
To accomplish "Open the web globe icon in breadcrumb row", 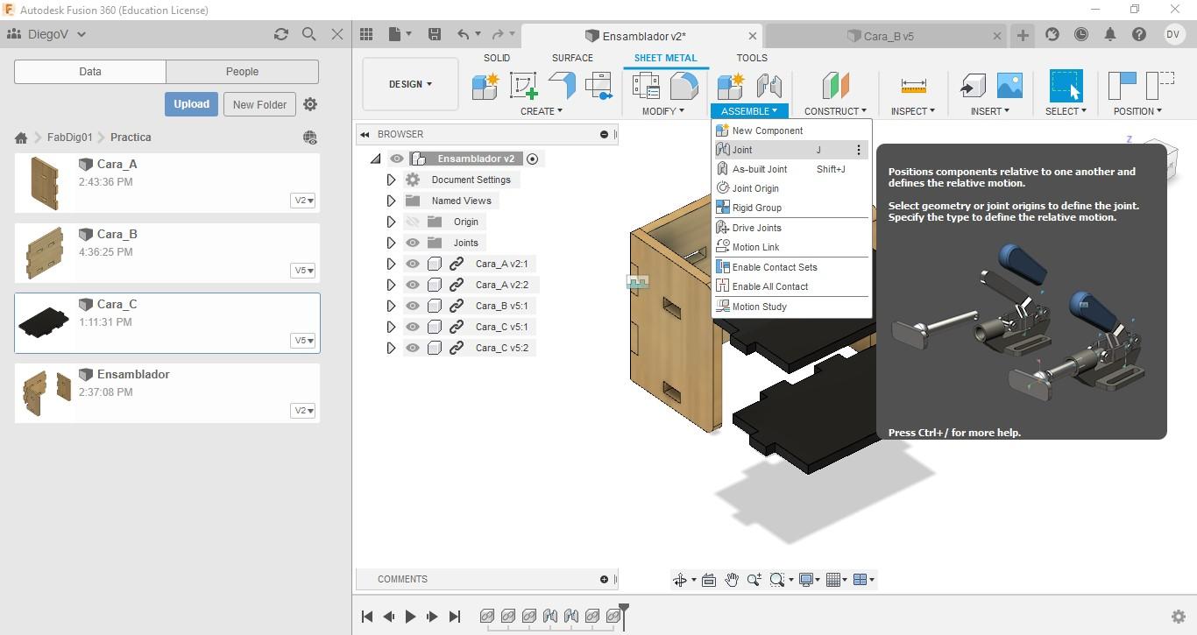I will click(309, 138).
